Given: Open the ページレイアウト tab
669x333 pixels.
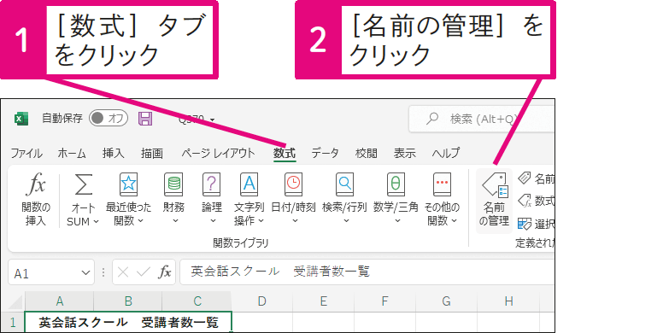Looking at the screenshot, I should 218,153.
